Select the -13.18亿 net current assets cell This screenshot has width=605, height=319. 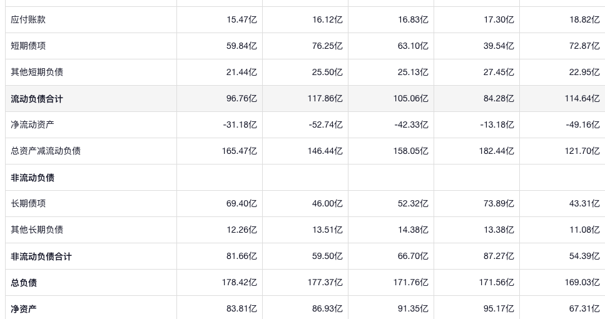tap(497, 124)
